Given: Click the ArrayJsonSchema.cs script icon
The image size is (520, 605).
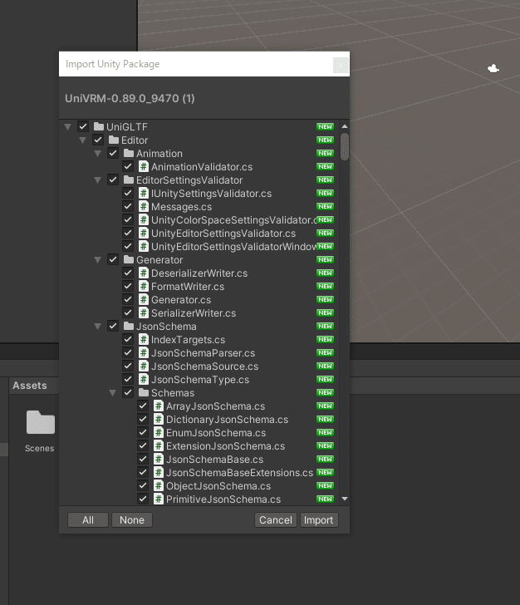Looking at the screenshot, I should [159, 406].
